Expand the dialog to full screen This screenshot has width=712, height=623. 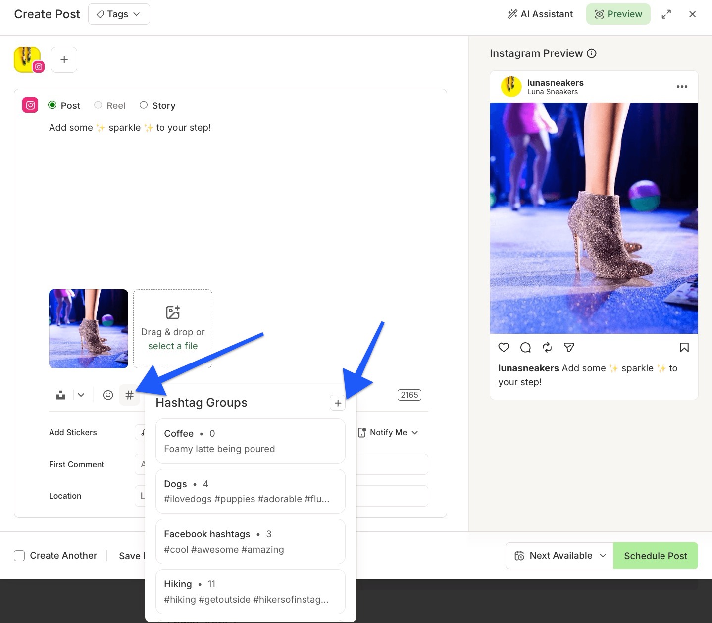pos(666,14)
